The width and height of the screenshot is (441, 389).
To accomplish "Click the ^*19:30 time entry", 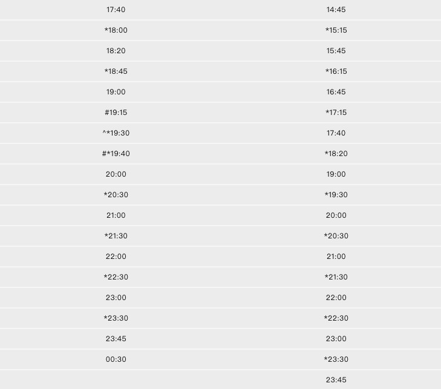I will tap(116, 133).
